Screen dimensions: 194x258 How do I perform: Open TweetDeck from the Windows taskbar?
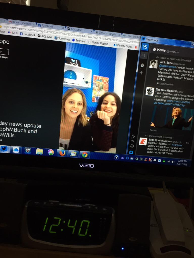[x=5, y=149]
